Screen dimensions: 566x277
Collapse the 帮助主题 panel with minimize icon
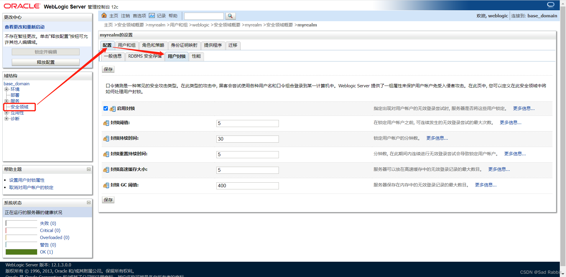point(89,169)
